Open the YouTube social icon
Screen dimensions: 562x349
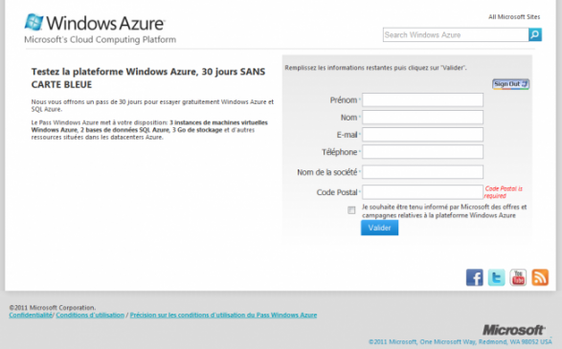[518, 277]
